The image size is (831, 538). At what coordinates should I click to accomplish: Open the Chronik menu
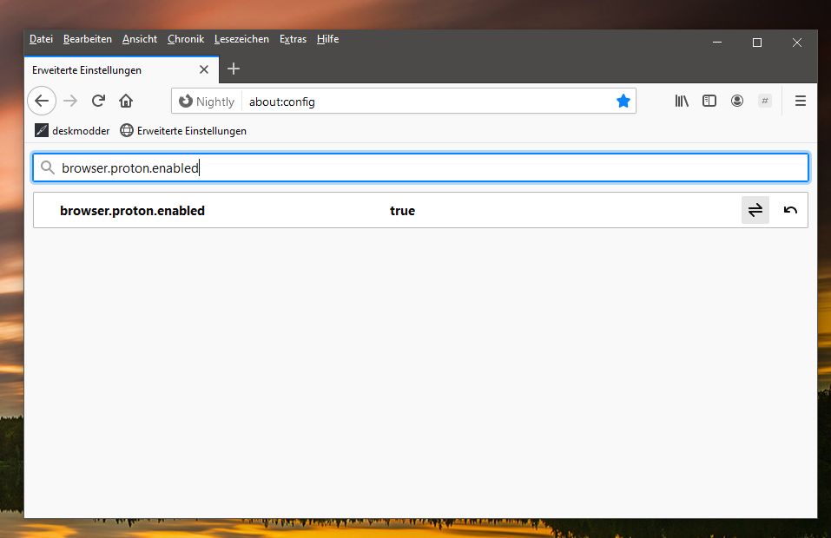point(186,39)
